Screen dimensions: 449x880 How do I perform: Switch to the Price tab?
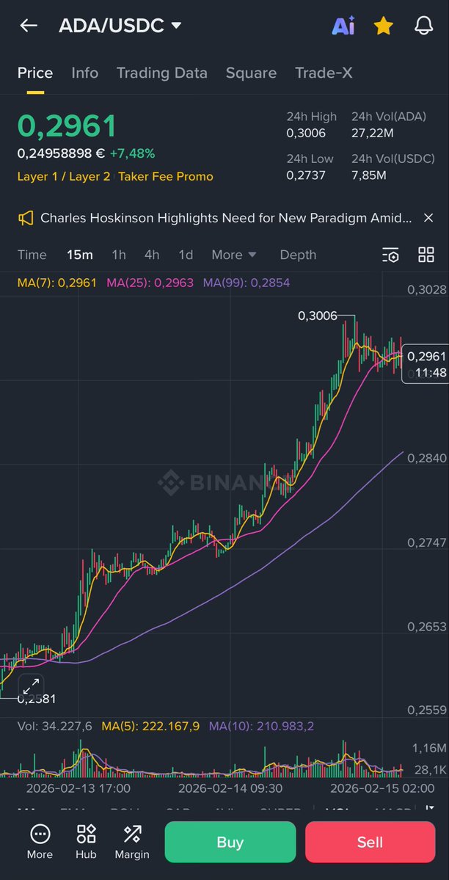point(35,73)
